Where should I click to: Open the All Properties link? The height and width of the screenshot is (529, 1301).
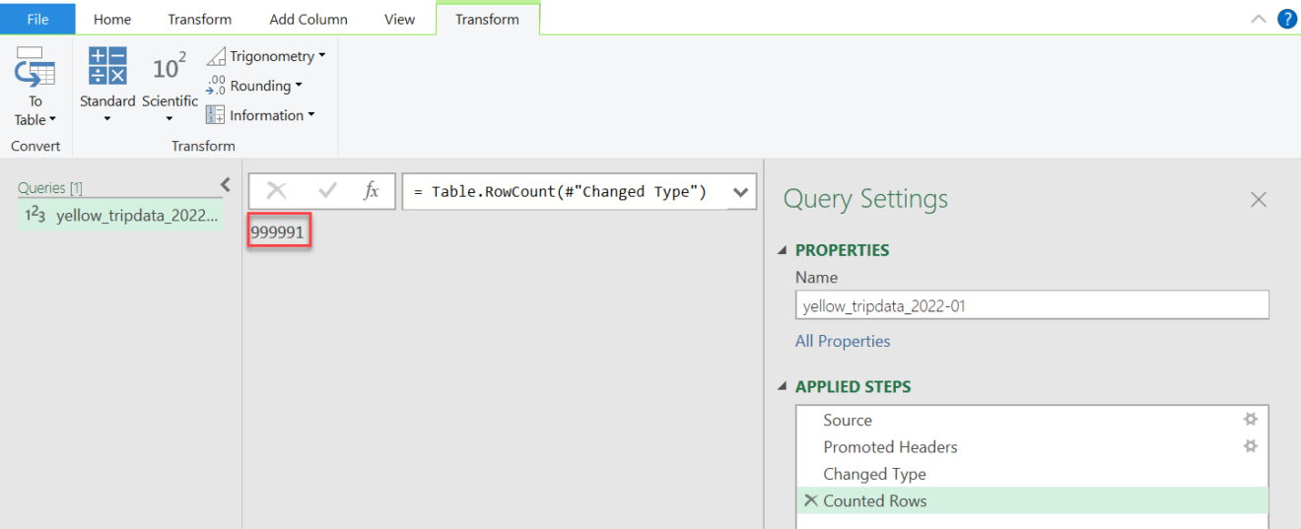(843, 341)
